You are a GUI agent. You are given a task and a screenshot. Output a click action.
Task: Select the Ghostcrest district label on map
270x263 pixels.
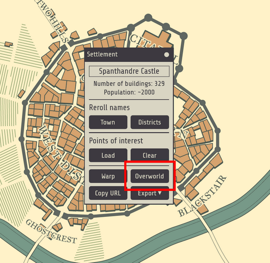click(x=51, y=231)
